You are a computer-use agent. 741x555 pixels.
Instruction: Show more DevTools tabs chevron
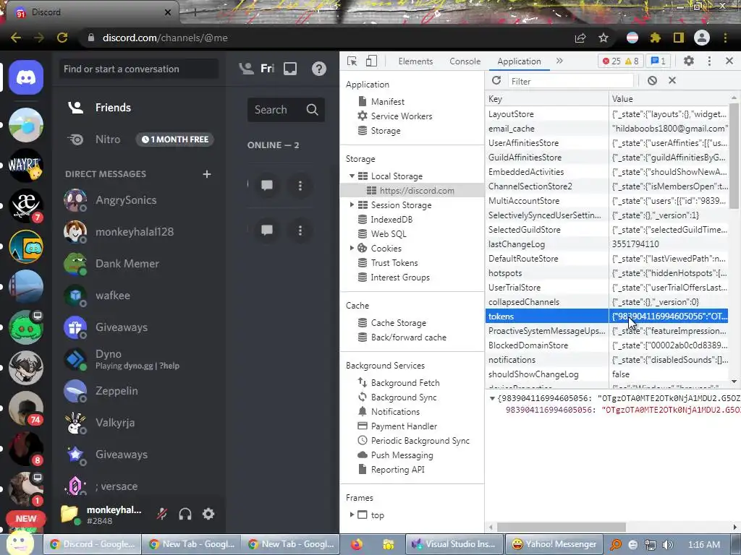pos(559,61)
